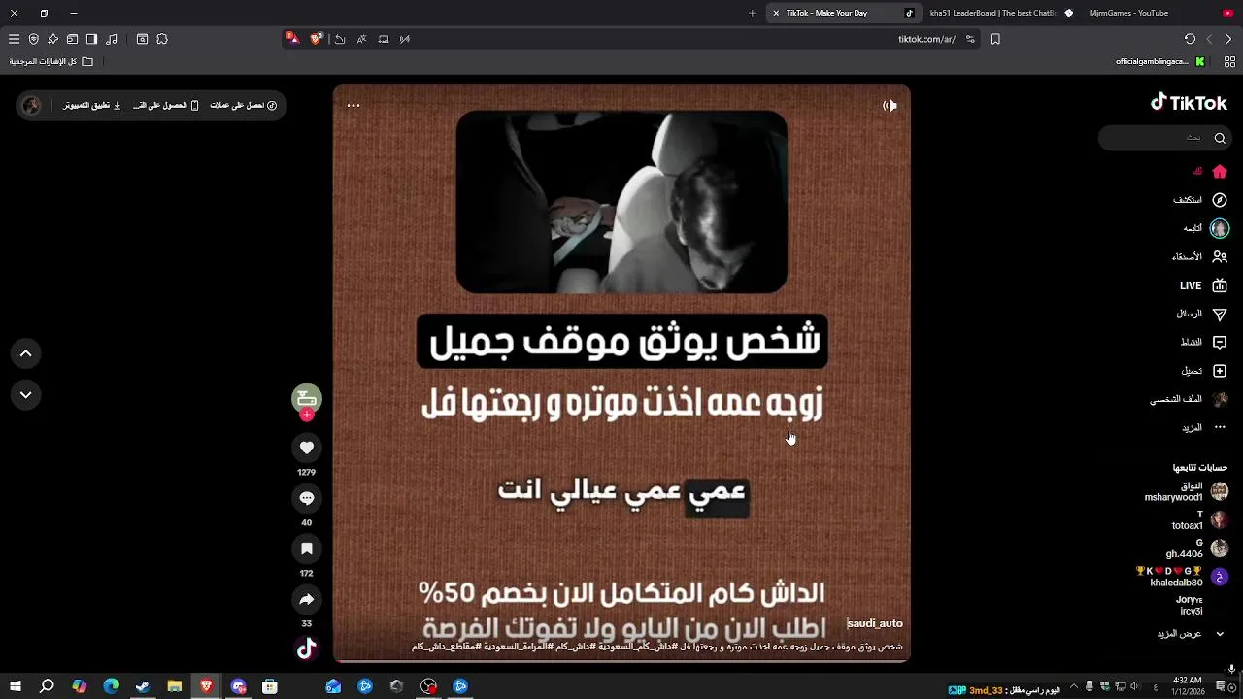Image resolution: width=1243 pixels, height=699 pixels.
Task: Open the spinning TikTok sound disc
Action: (307, 649)
